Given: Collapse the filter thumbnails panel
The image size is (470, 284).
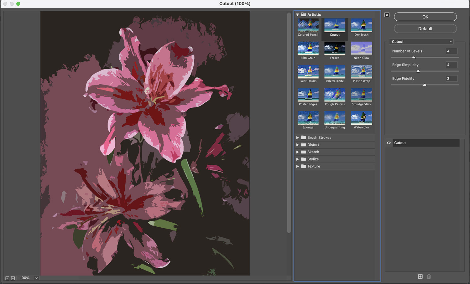Looking at the screenshot, I should (x=387, y=15).
